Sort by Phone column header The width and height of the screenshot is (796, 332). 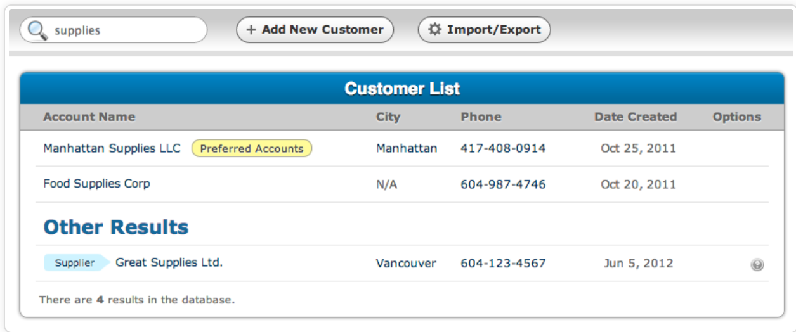pyautogui.click(x=481, y=117)
